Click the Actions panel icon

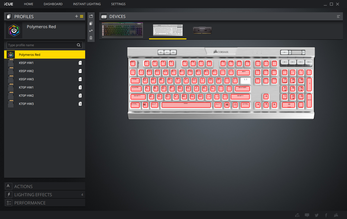pyautogui.click(x=9, y=186)
